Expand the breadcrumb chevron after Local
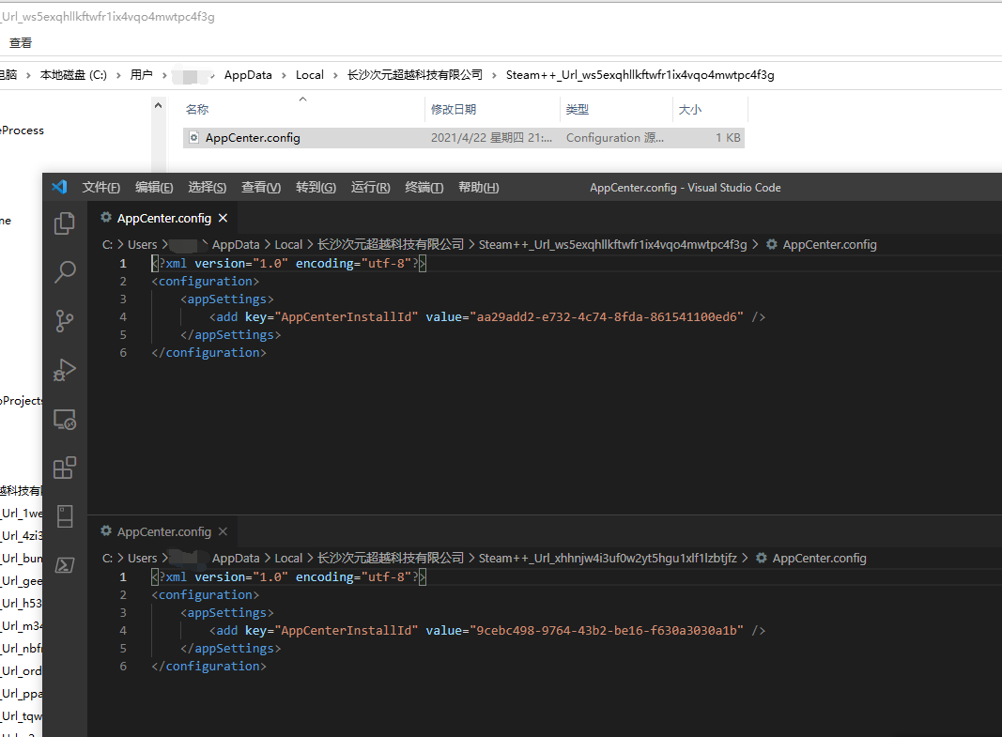The height and width of the screenshot is (737, 1002). coord(310,243)
